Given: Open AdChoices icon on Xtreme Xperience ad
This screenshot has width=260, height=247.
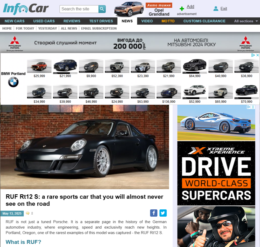Looking at the screenshot, I should [249, 107].
